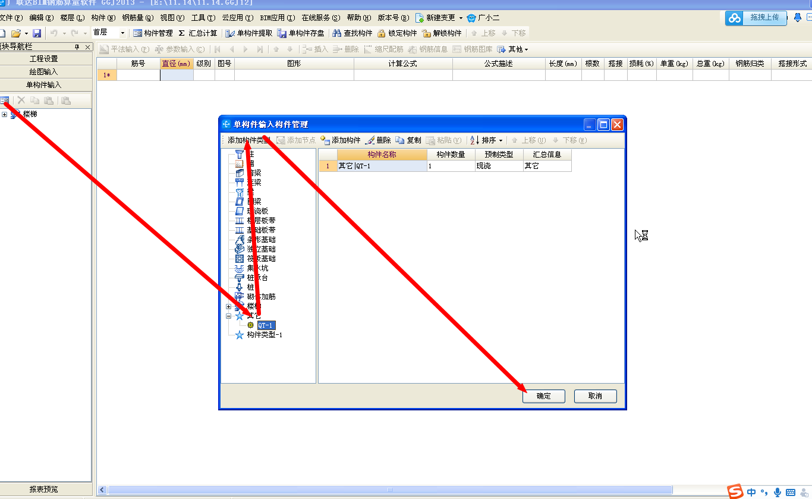Select 集水坑 in component tree

point(257,268)
